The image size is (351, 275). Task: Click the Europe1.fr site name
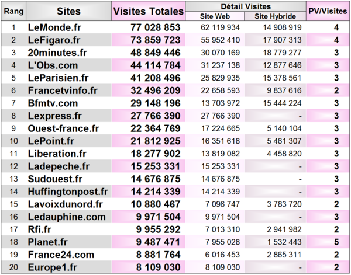click(53, 267)
